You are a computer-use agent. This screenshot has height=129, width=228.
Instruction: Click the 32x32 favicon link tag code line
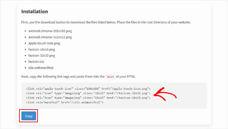[88, 93]
